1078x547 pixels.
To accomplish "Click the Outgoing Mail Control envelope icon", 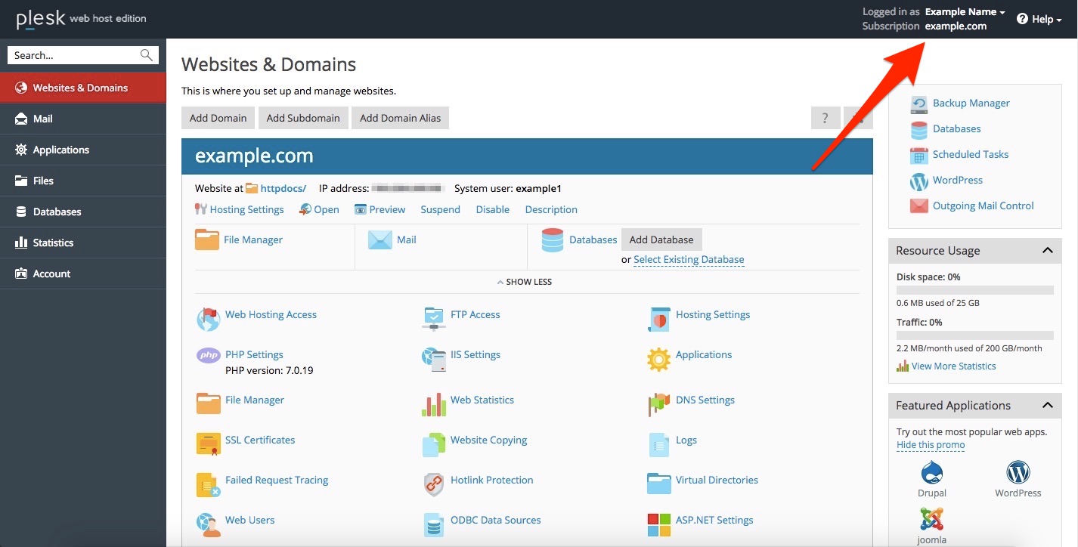I will (918, 206).
